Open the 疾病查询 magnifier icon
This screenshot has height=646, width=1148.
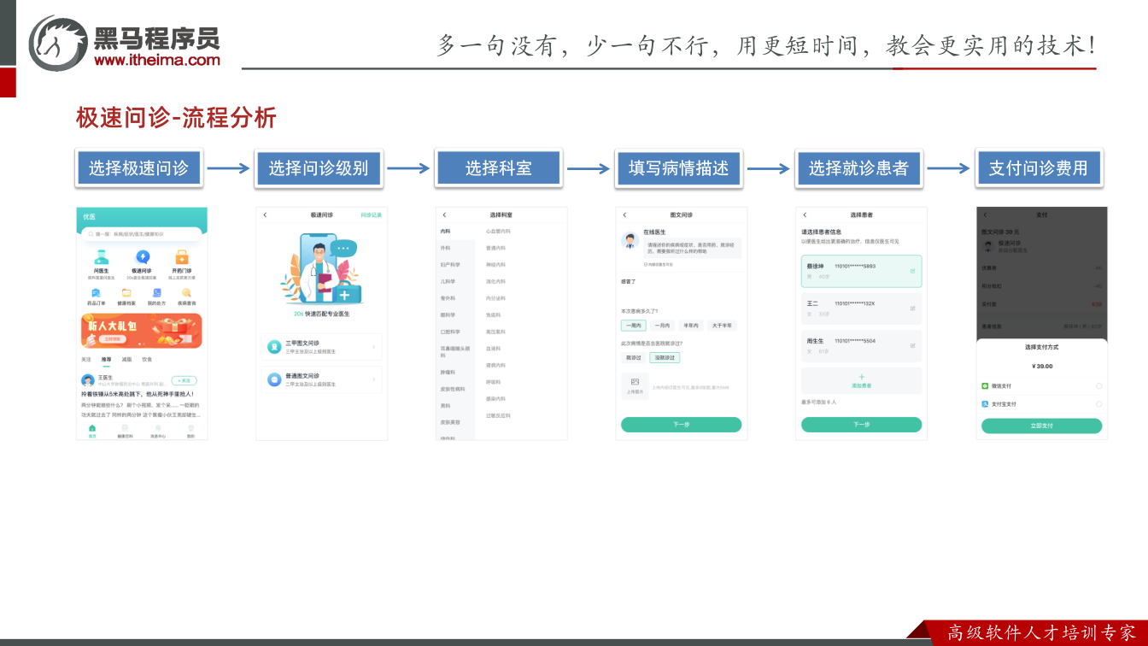[x=187, y=293]
